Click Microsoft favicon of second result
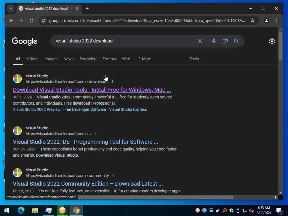 click(x=17, y=131)
